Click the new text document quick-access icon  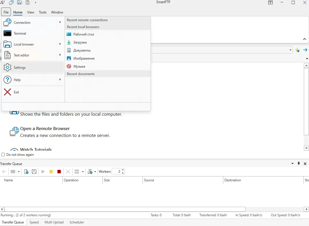[x=28, y=2]
